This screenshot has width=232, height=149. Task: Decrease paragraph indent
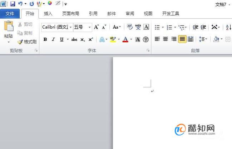(196, 27)
